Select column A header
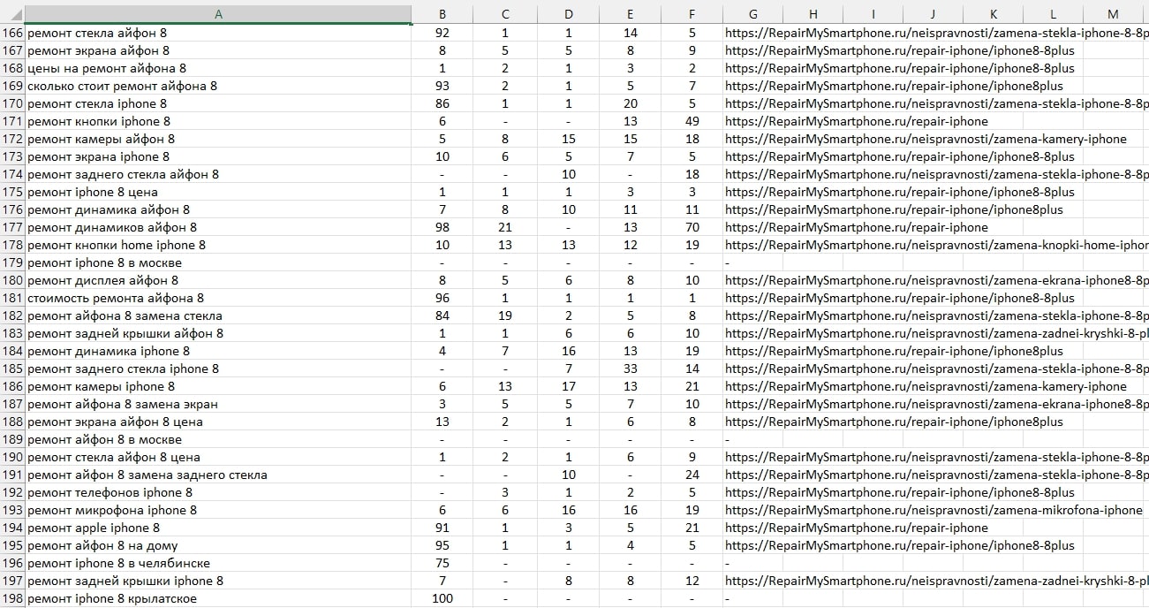Image resolution: width=1149 pixels, height=608 pixels. click(218, 14)
